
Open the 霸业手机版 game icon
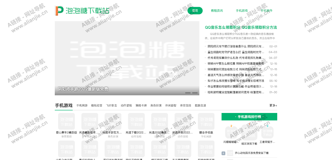coord(206,122)
